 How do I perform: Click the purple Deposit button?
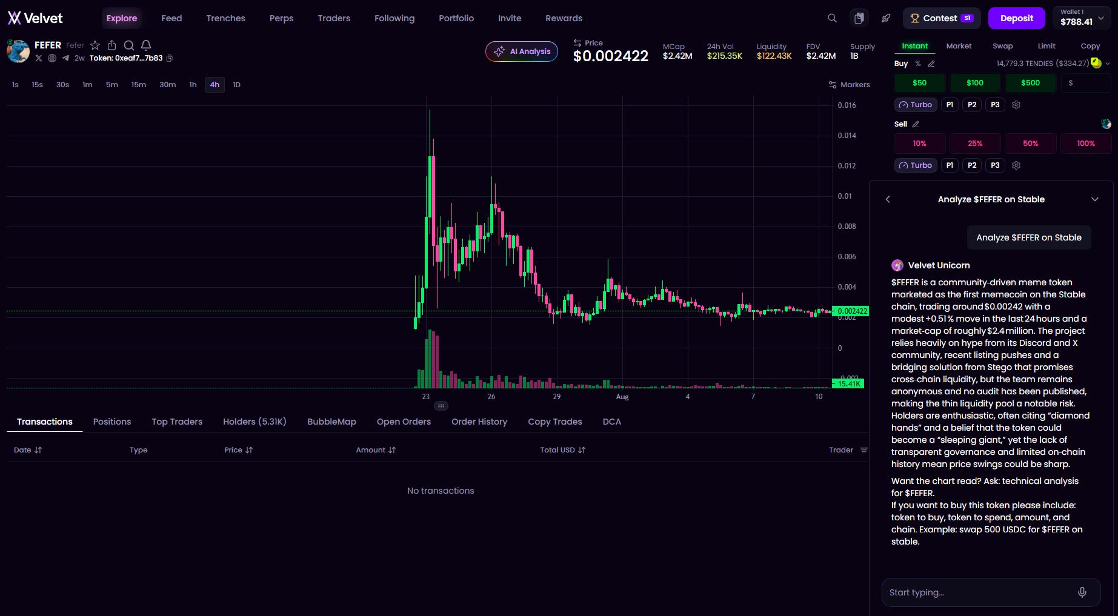click(1017, 18)
